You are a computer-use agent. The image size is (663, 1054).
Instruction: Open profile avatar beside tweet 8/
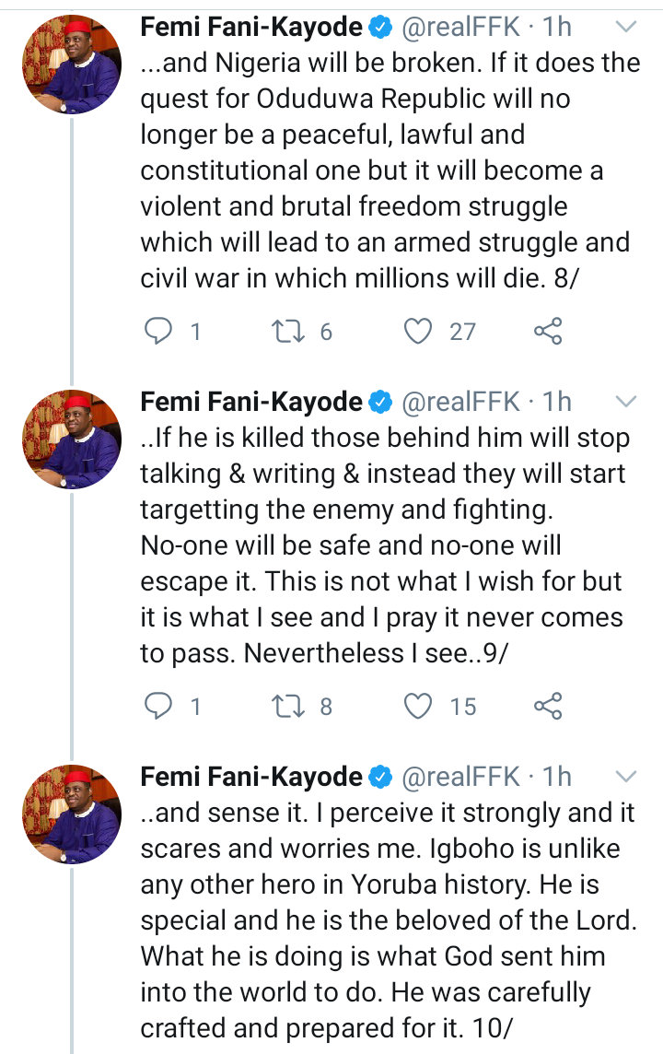[72, 64]
